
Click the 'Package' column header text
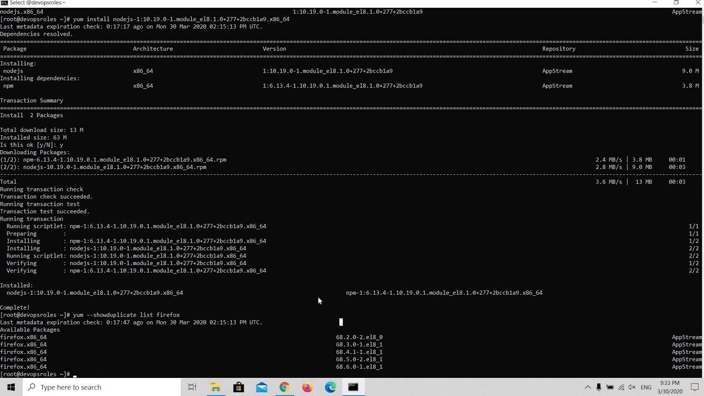(x=15, y=49)
